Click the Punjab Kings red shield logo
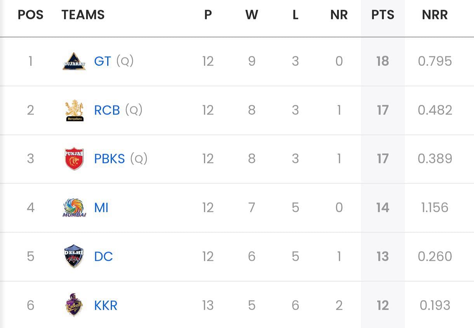 [x=74, y=159]
